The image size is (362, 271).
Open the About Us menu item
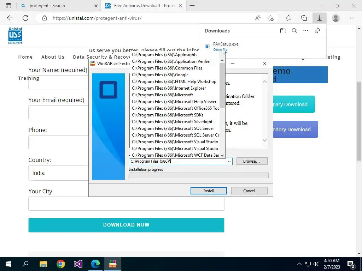coord(53,57)
